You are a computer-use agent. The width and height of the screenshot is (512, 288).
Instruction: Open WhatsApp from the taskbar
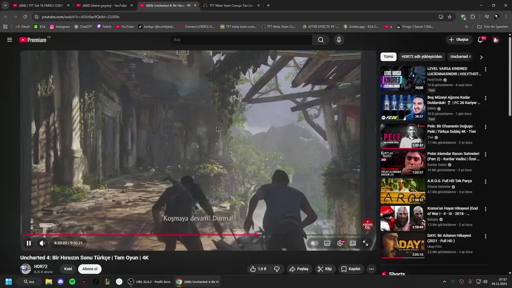119,282
